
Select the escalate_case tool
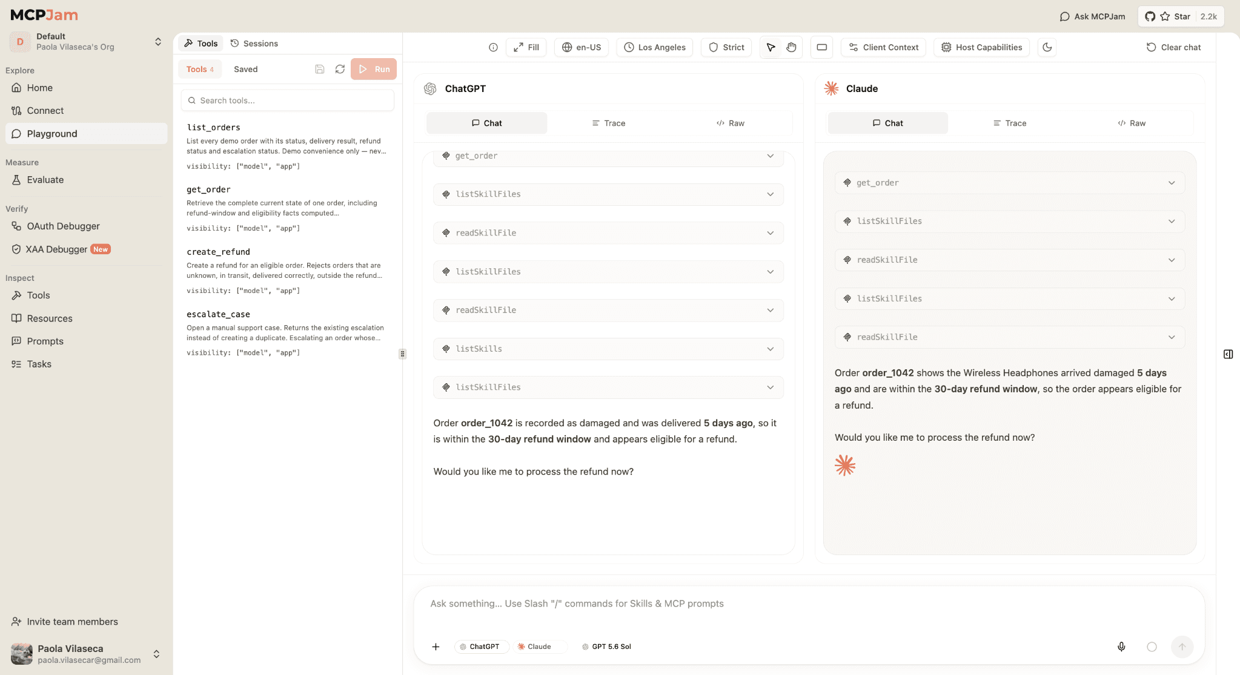click(288, 333)
